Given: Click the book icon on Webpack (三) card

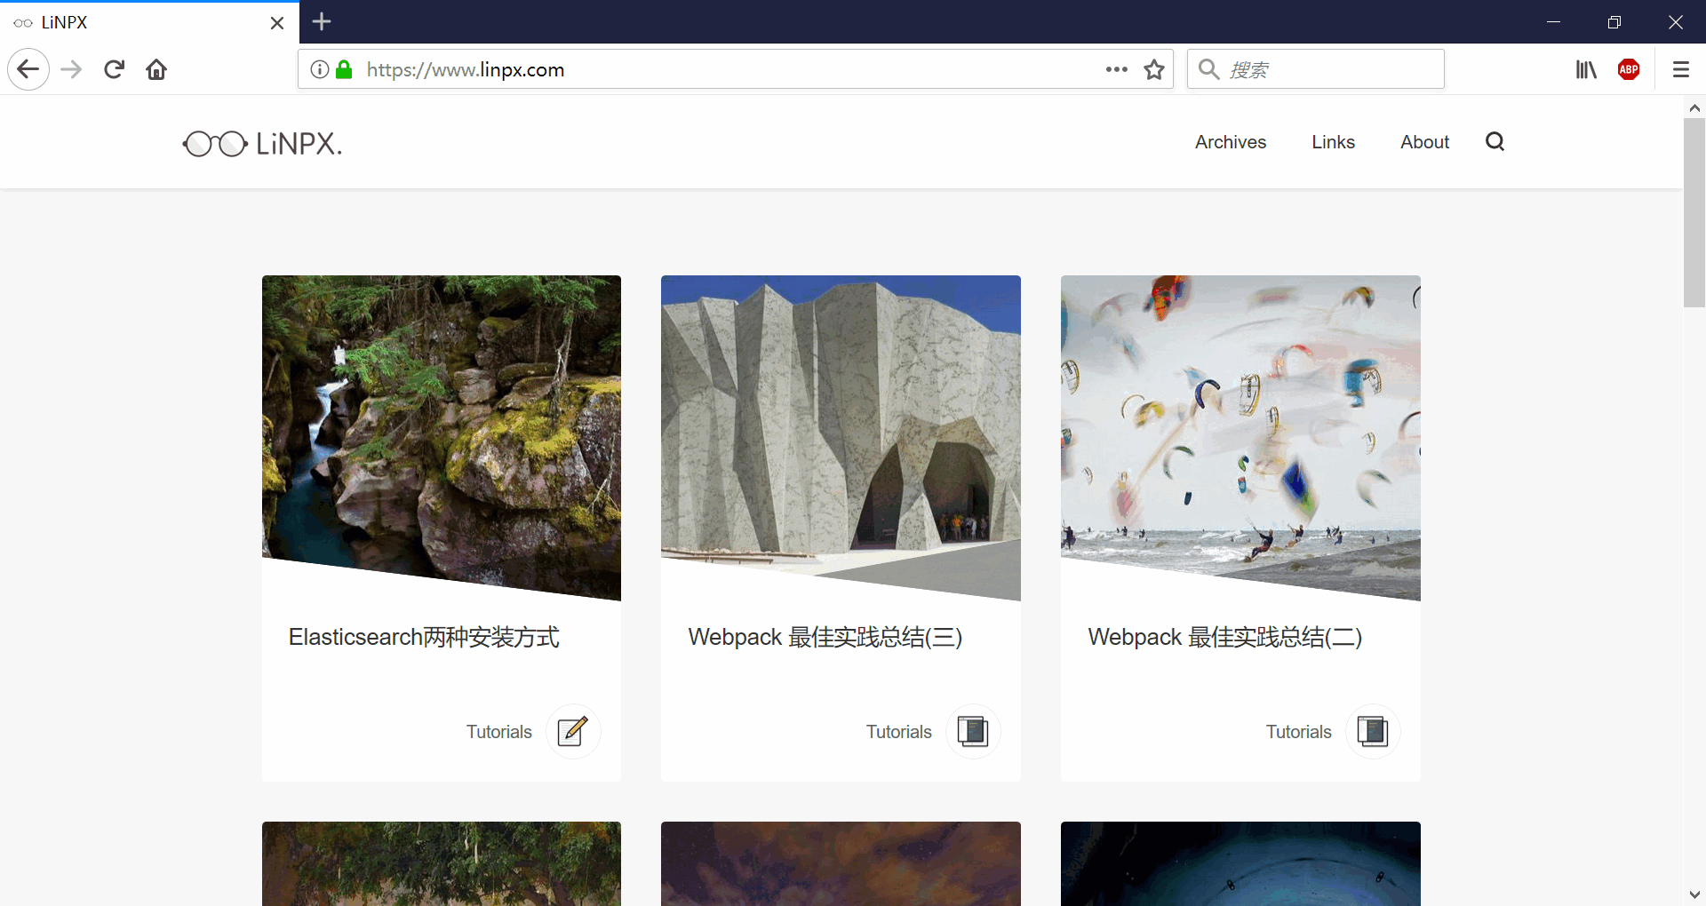Looking at the screenshot, I should (x=973, y=731).
